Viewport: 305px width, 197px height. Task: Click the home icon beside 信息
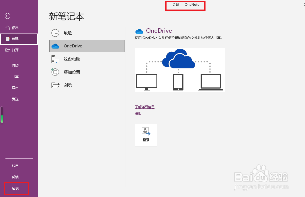8,28
